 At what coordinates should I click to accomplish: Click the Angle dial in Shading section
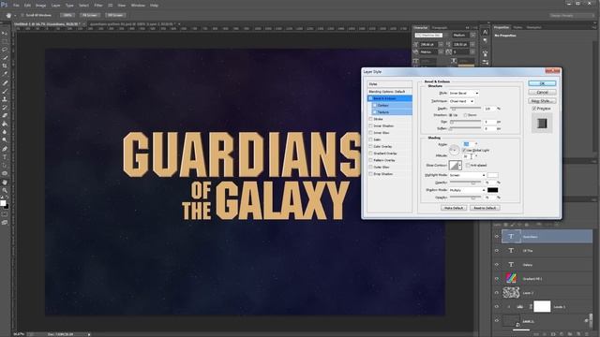coord(454,150)
